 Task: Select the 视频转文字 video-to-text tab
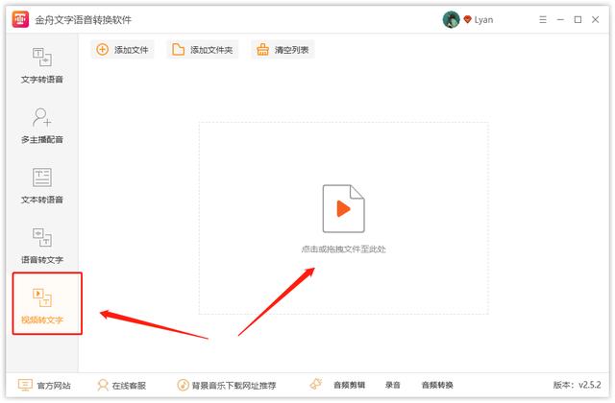47,303
